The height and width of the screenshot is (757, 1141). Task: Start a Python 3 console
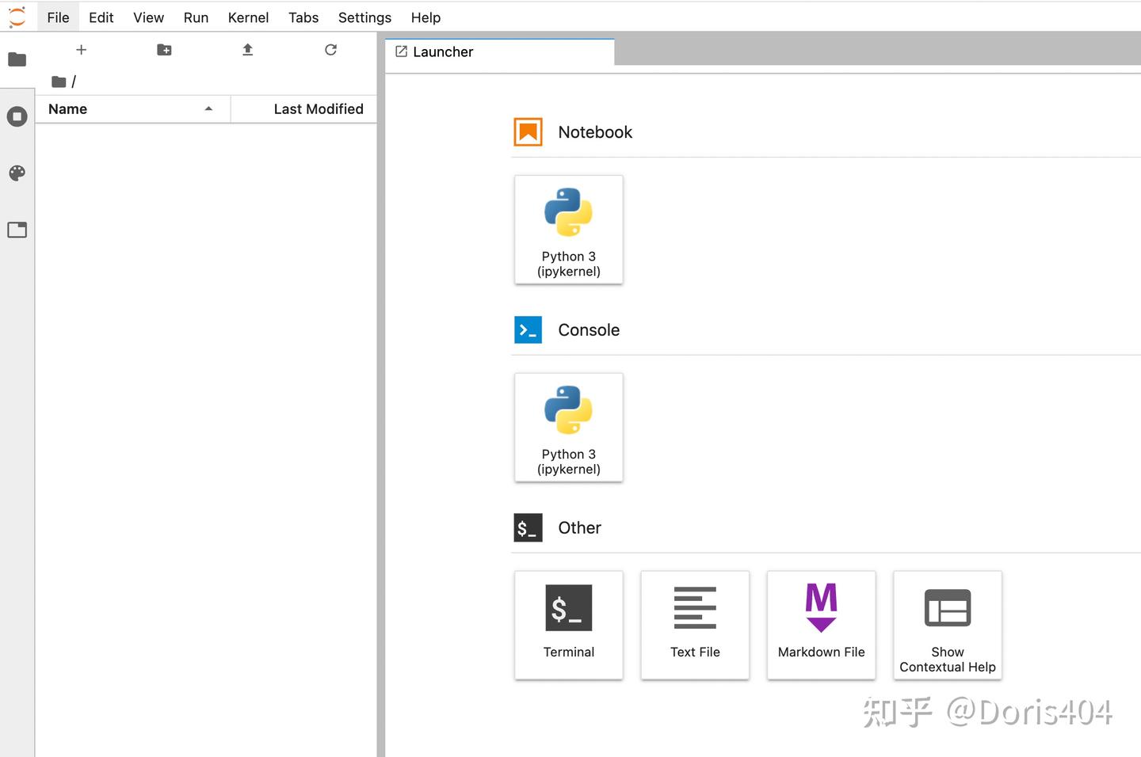[x=569, y=428]
